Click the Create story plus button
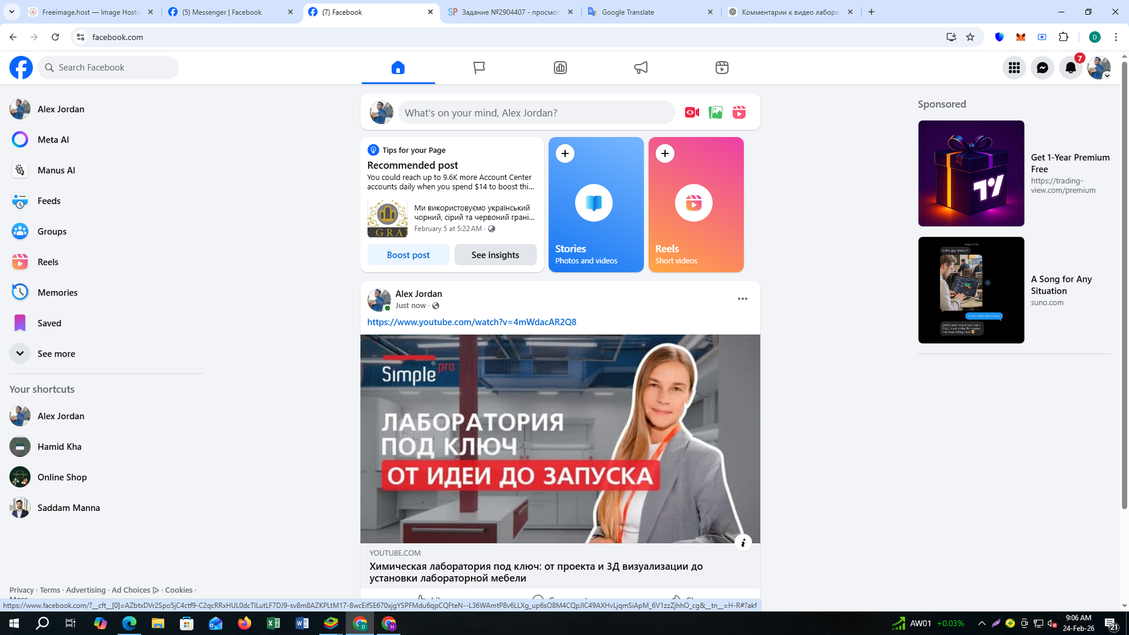The width and height of the screenshot is (1129, 635). pyautogui.click(x=564, y=153)
